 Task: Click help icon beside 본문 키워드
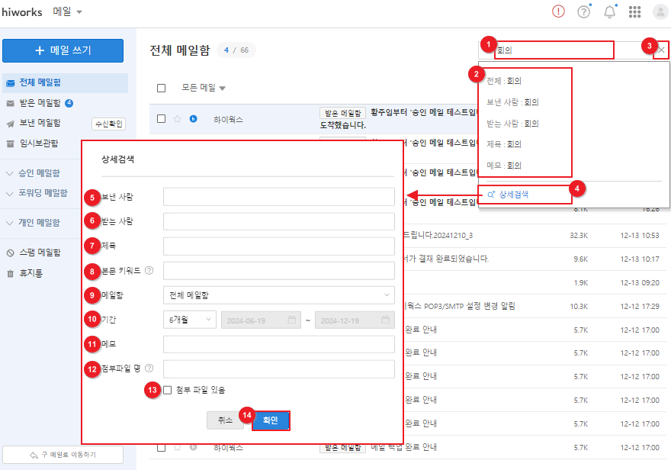coord(149,270)
